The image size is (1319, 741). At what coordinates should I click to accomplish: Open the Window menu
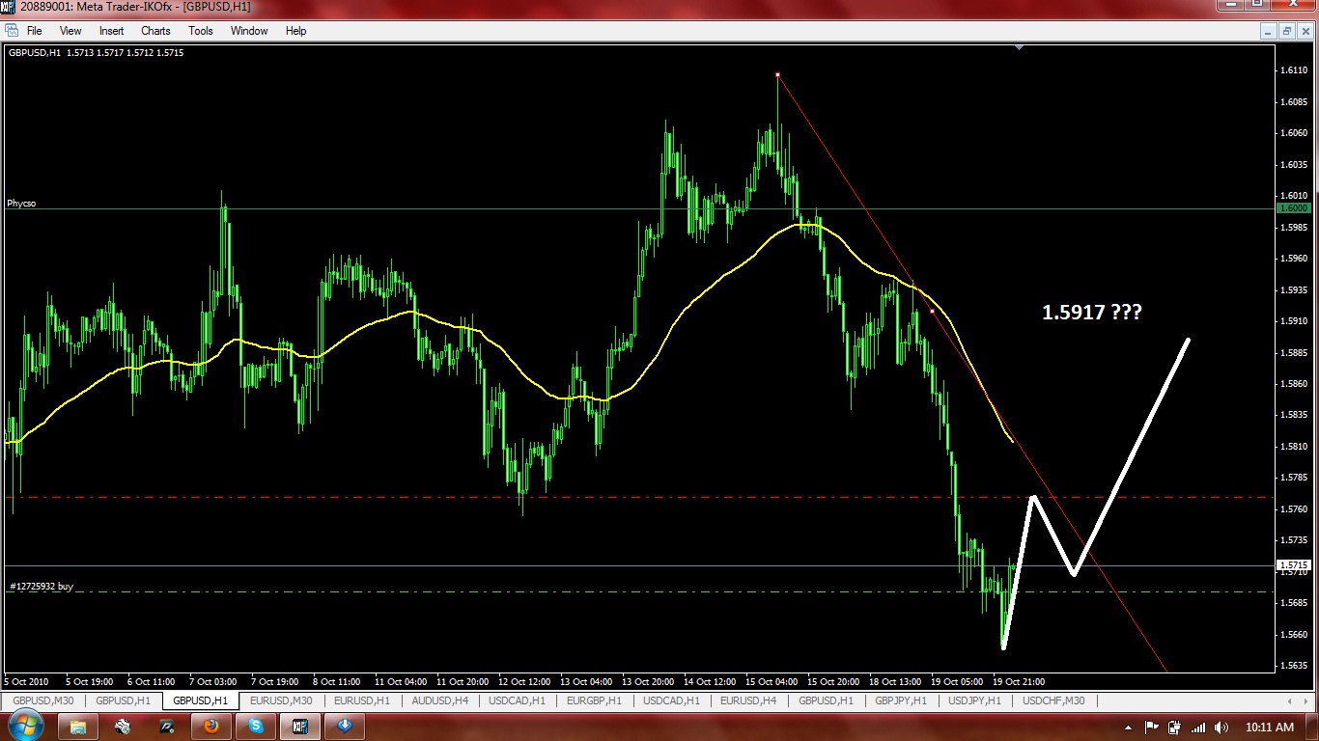click(249, 31)
